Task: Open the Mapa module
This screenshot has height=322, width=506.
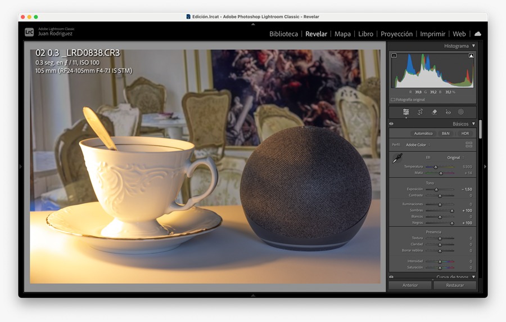Action: click(x=342, y=34)
